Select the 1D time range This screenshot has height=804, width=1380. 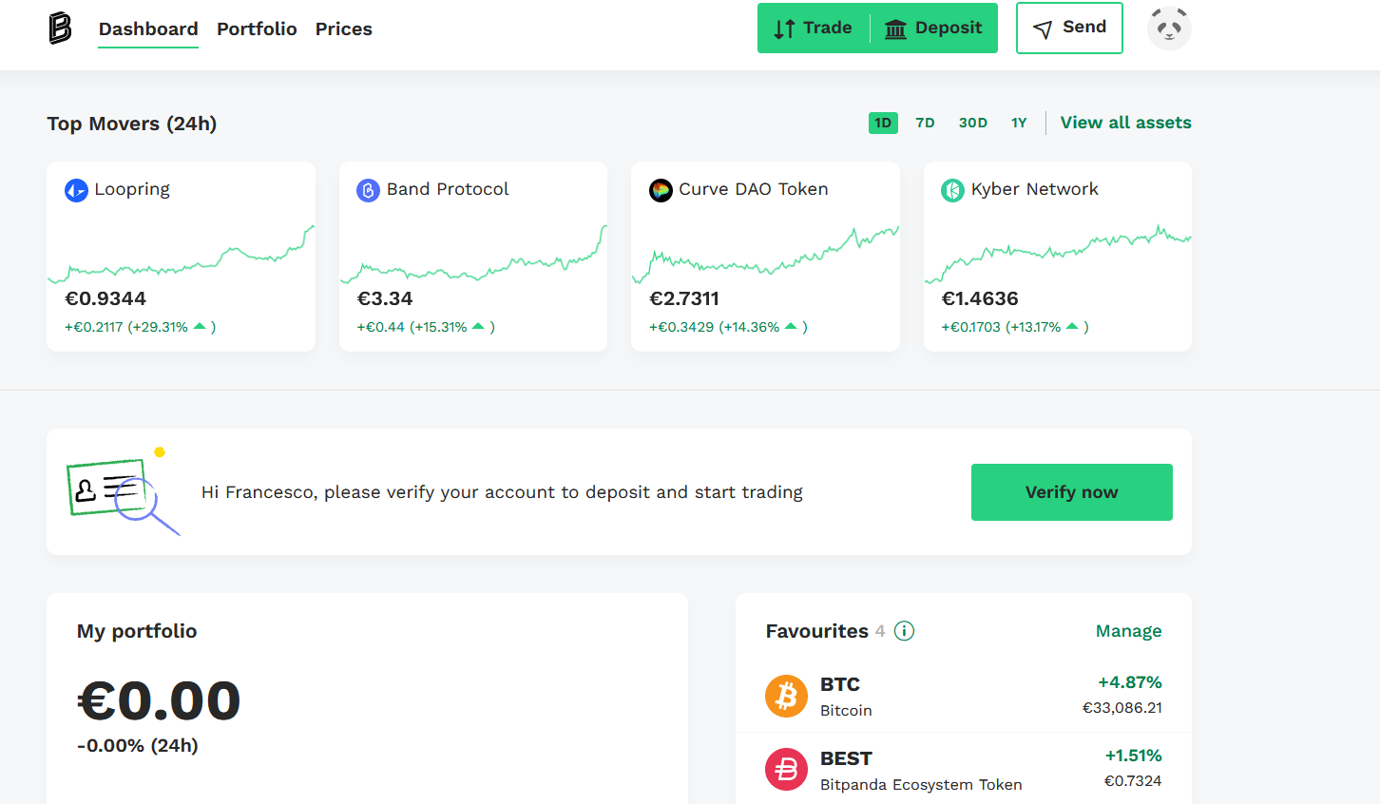click(x=883, y=123)
